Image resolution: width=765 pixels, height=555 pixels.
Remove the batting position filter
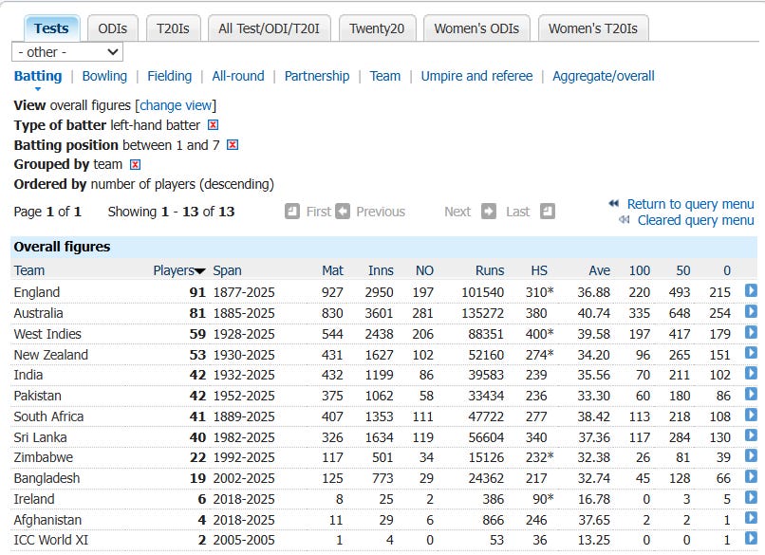click(x=233, y=145)
